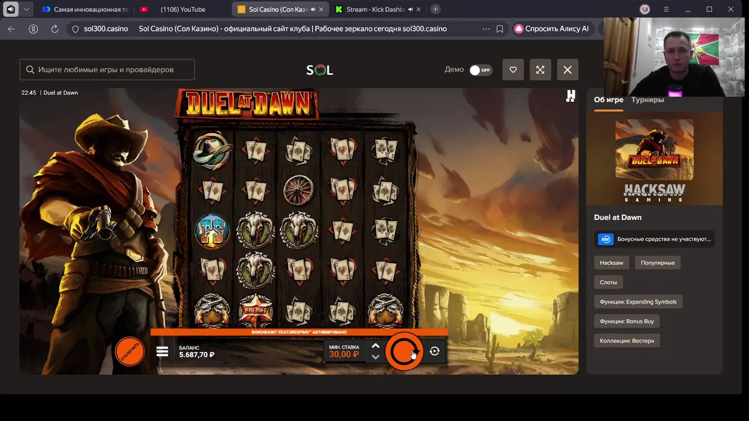749x421 pixels.
Task: Click the МИН. СТАВКА 30,00 ₽ bet value
Action: pos(344,351)
